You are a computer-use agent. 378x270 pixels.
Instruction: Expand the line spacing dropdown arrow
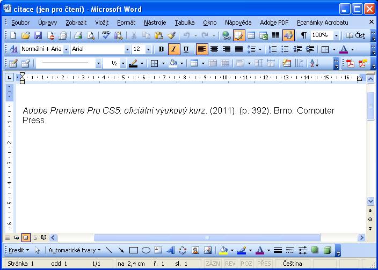coord(260,49)
